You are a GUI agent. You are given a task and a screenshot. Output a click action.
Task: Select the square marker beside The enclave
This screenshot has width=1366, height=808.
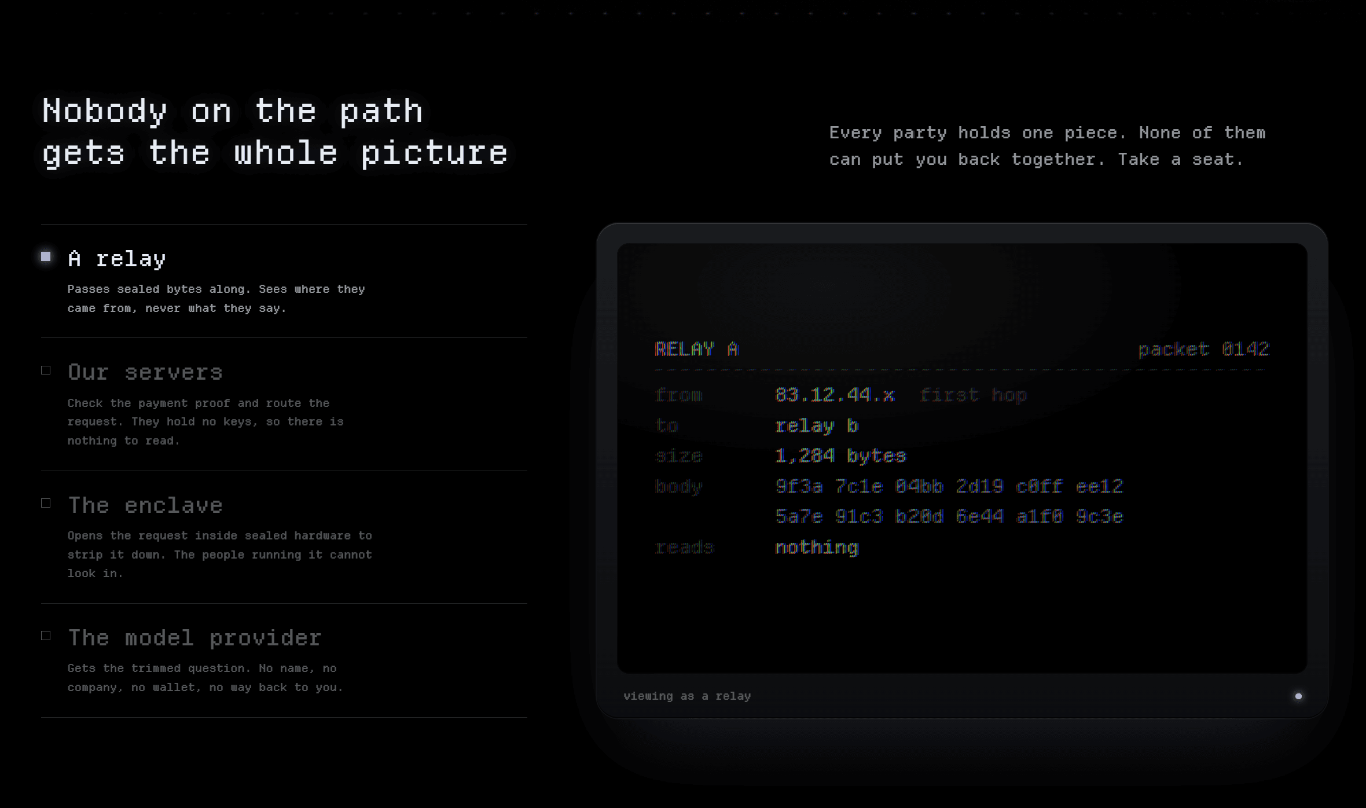pyautogui.click(x=46, y=503)
